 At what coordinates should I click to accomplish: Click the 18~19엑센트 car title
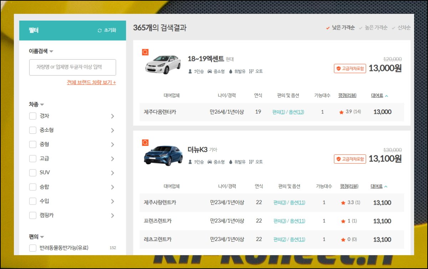(x=206, y=59)
